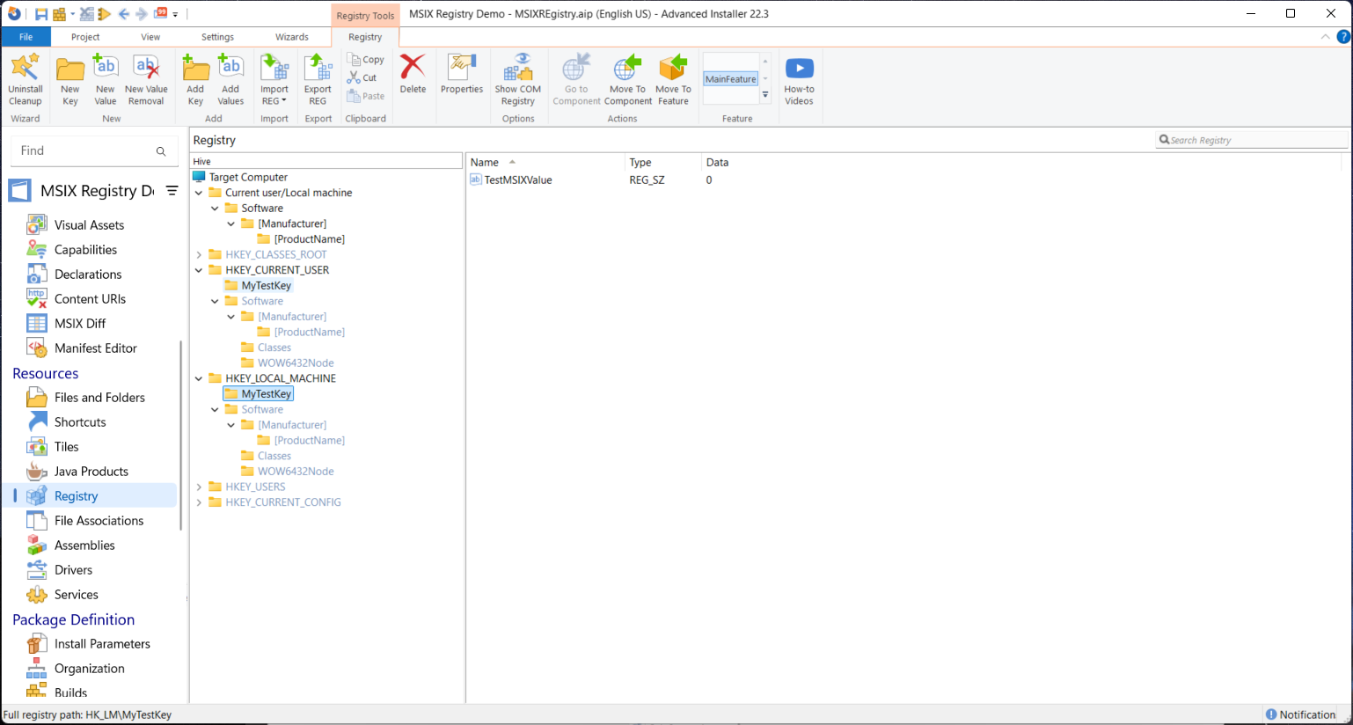The height and width of the screenshot is (725, 1353).
Task: Open Install Parameters page
Action: [102, 644]
